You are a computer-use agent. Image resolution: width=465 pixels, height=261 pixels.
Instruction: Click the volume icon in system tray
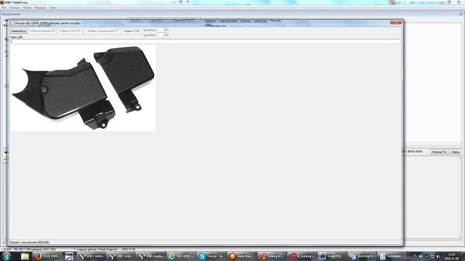click(x=438, y=256)
